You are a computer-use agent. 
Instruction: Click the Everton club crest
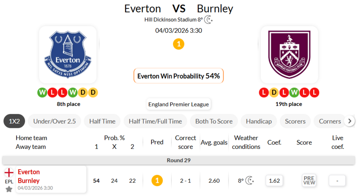coord(68,54)
